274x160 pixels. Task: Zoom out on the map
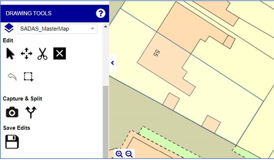coord(129,154)
